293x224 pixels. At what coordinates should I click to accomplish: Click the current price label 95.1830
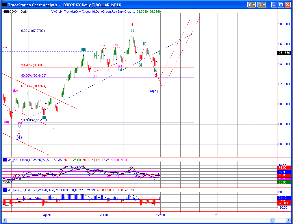[284, 53]
